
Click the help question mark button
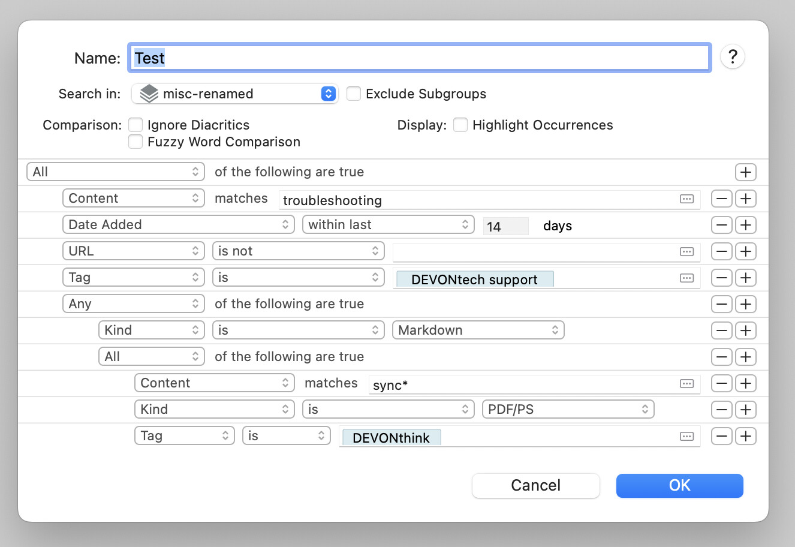(x=732, y=57)
